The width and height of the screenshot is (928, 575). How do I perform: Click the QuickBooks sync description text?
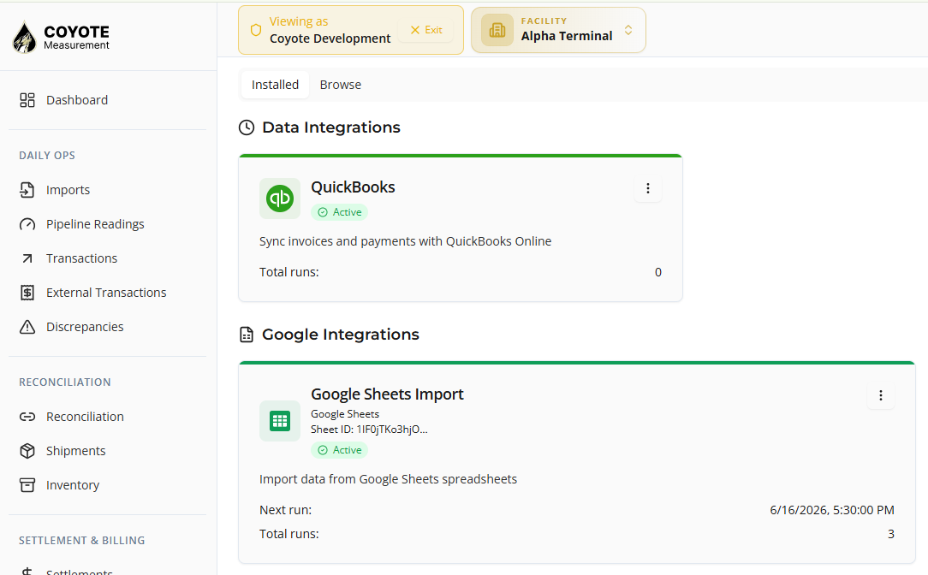406,241
